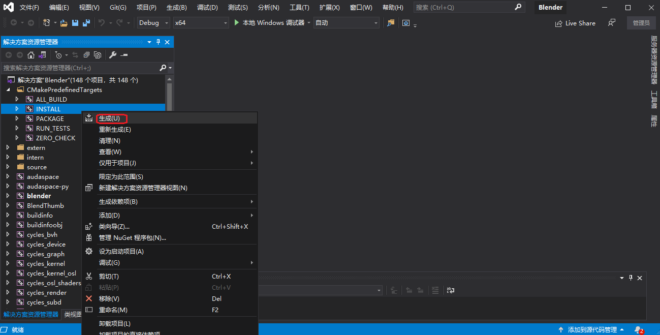This screenshot has height=335, width=660.
Task: Click the Save All icon
Action: tap(86, 23)
